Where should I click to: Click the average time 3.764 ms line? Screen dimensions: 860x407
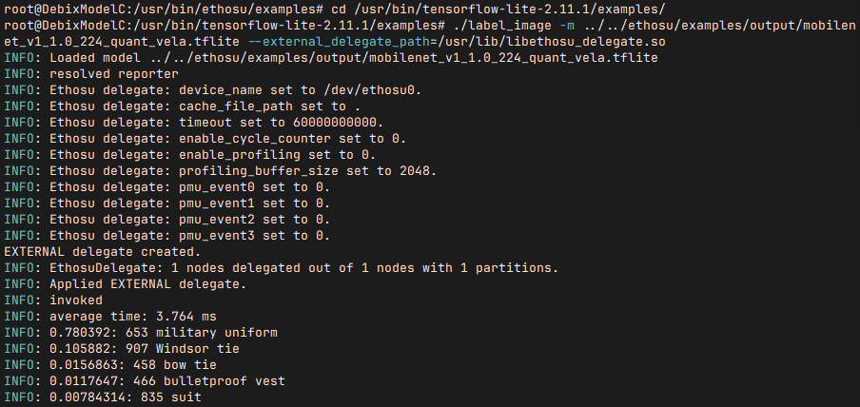110,317
